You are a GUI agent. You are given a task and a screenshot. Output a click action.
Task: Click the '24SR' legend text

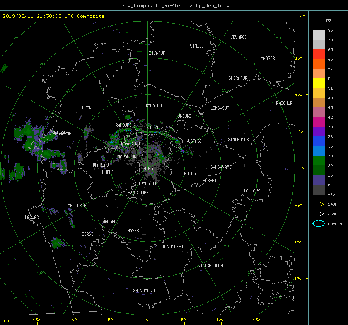point(333,204)
